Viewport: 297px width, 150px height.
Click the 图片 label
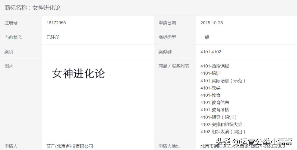click(x=9, y=66)
